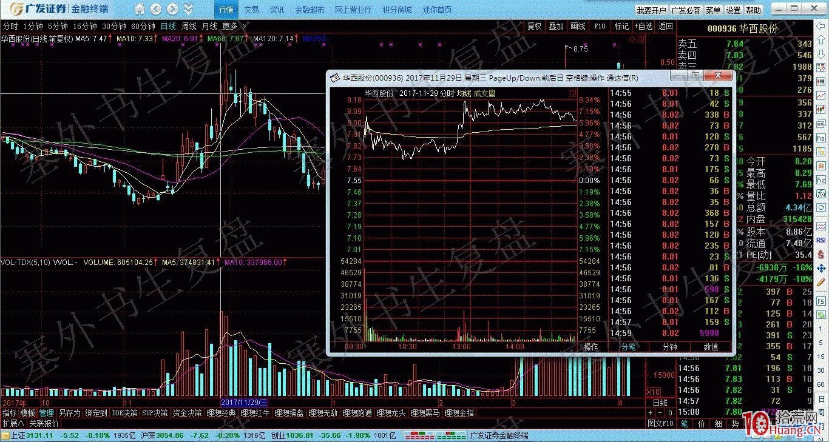Click the 图文F10 button

[x=660, y=423]
